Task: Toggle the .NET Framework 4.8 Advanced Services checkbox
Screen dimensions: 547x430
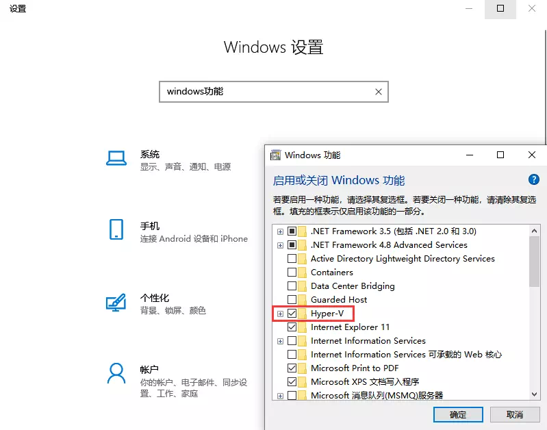Action: (292, 245)
